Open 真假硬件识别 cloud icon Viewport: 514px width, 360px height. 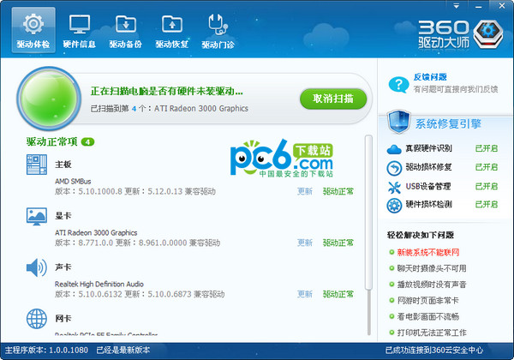pyautogui.click(x=394, y=148)
